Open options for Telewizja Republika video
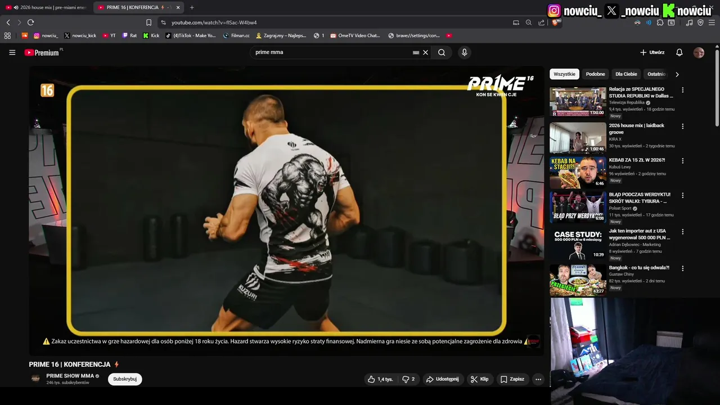Viewport: 720px width, 405px height. click(683, 90)
